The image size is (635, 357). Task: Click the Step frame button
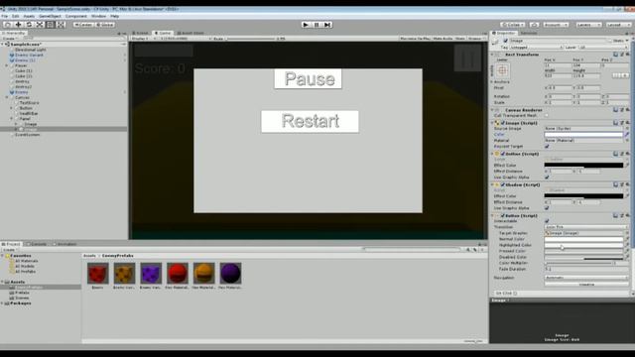point(327,25)
